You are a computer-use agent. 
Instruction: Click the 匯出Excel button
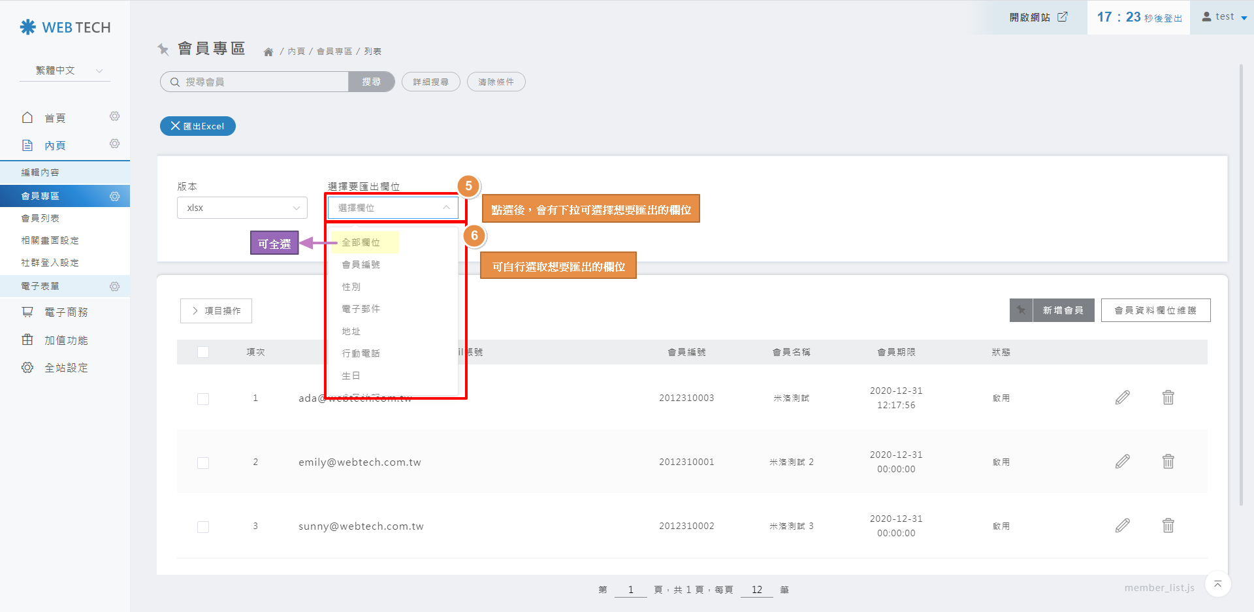click(197, 126)
